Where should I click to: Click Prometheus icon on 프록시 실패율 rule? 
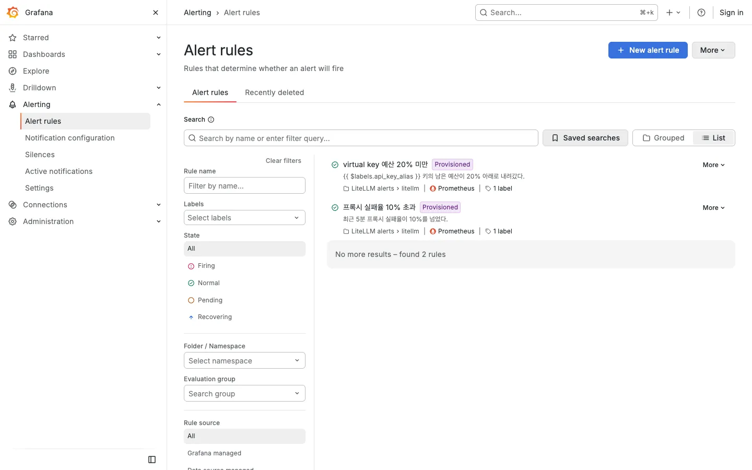click(433, 231)
